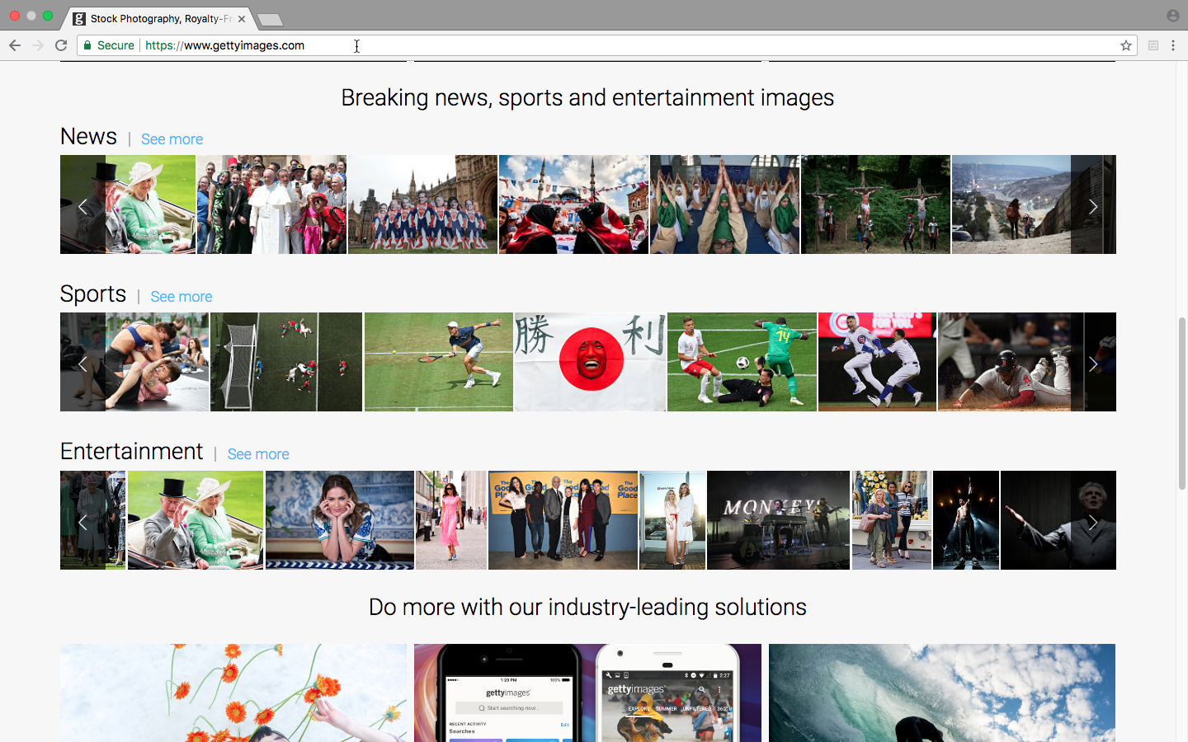Click the browser back arrow button
The width and height of the screenshot is (1188, 742).
(15, 45)
